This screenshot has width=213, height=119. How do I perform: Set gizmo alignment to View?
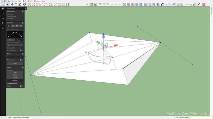click(15, 72)
